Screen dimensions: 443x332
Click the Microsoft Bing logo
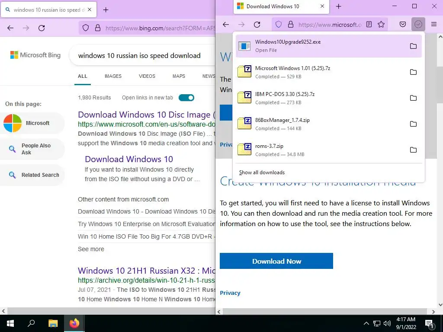35,55
